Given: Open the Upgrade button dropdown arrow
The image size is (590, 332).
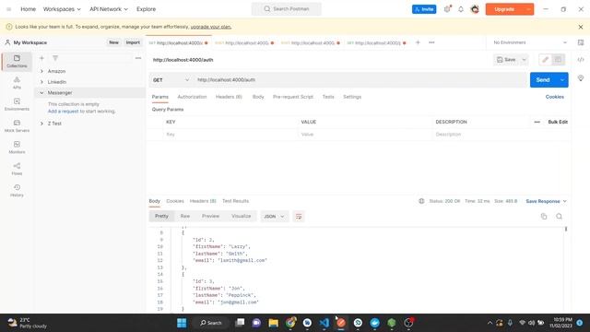Looking at the screenshot, I should click(x=528, y=9).
